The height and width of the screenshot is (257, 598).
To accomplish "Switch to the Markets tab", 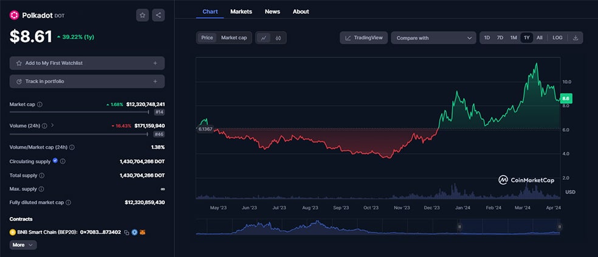I will (x=241, y=12).
